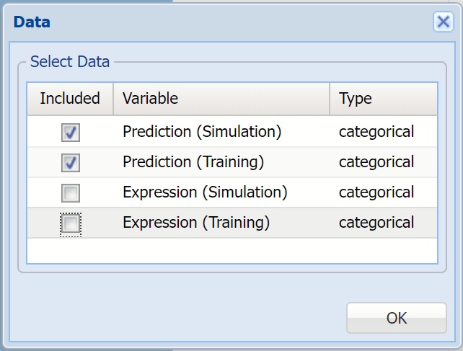Uncheck the Prediction (Simulation) Included checkbox
This screenshot has width=463, height=351.
coord(71,133)
